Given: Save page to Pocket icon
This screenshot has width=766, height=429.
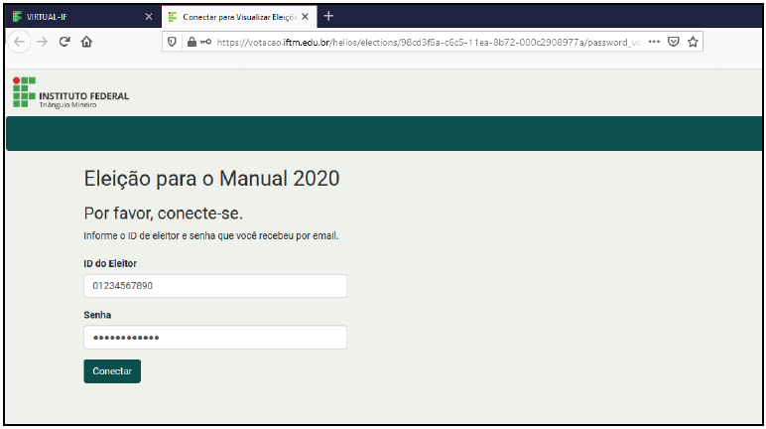Looking at the screenshot, I should (674, 42).
